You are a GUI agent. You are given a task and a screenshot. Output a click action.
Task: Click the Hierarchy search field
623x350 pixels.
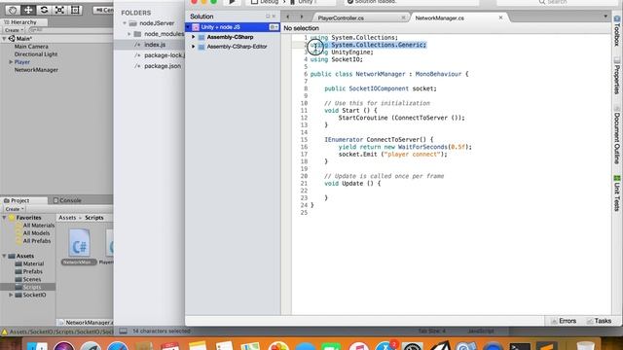(70, 30)
